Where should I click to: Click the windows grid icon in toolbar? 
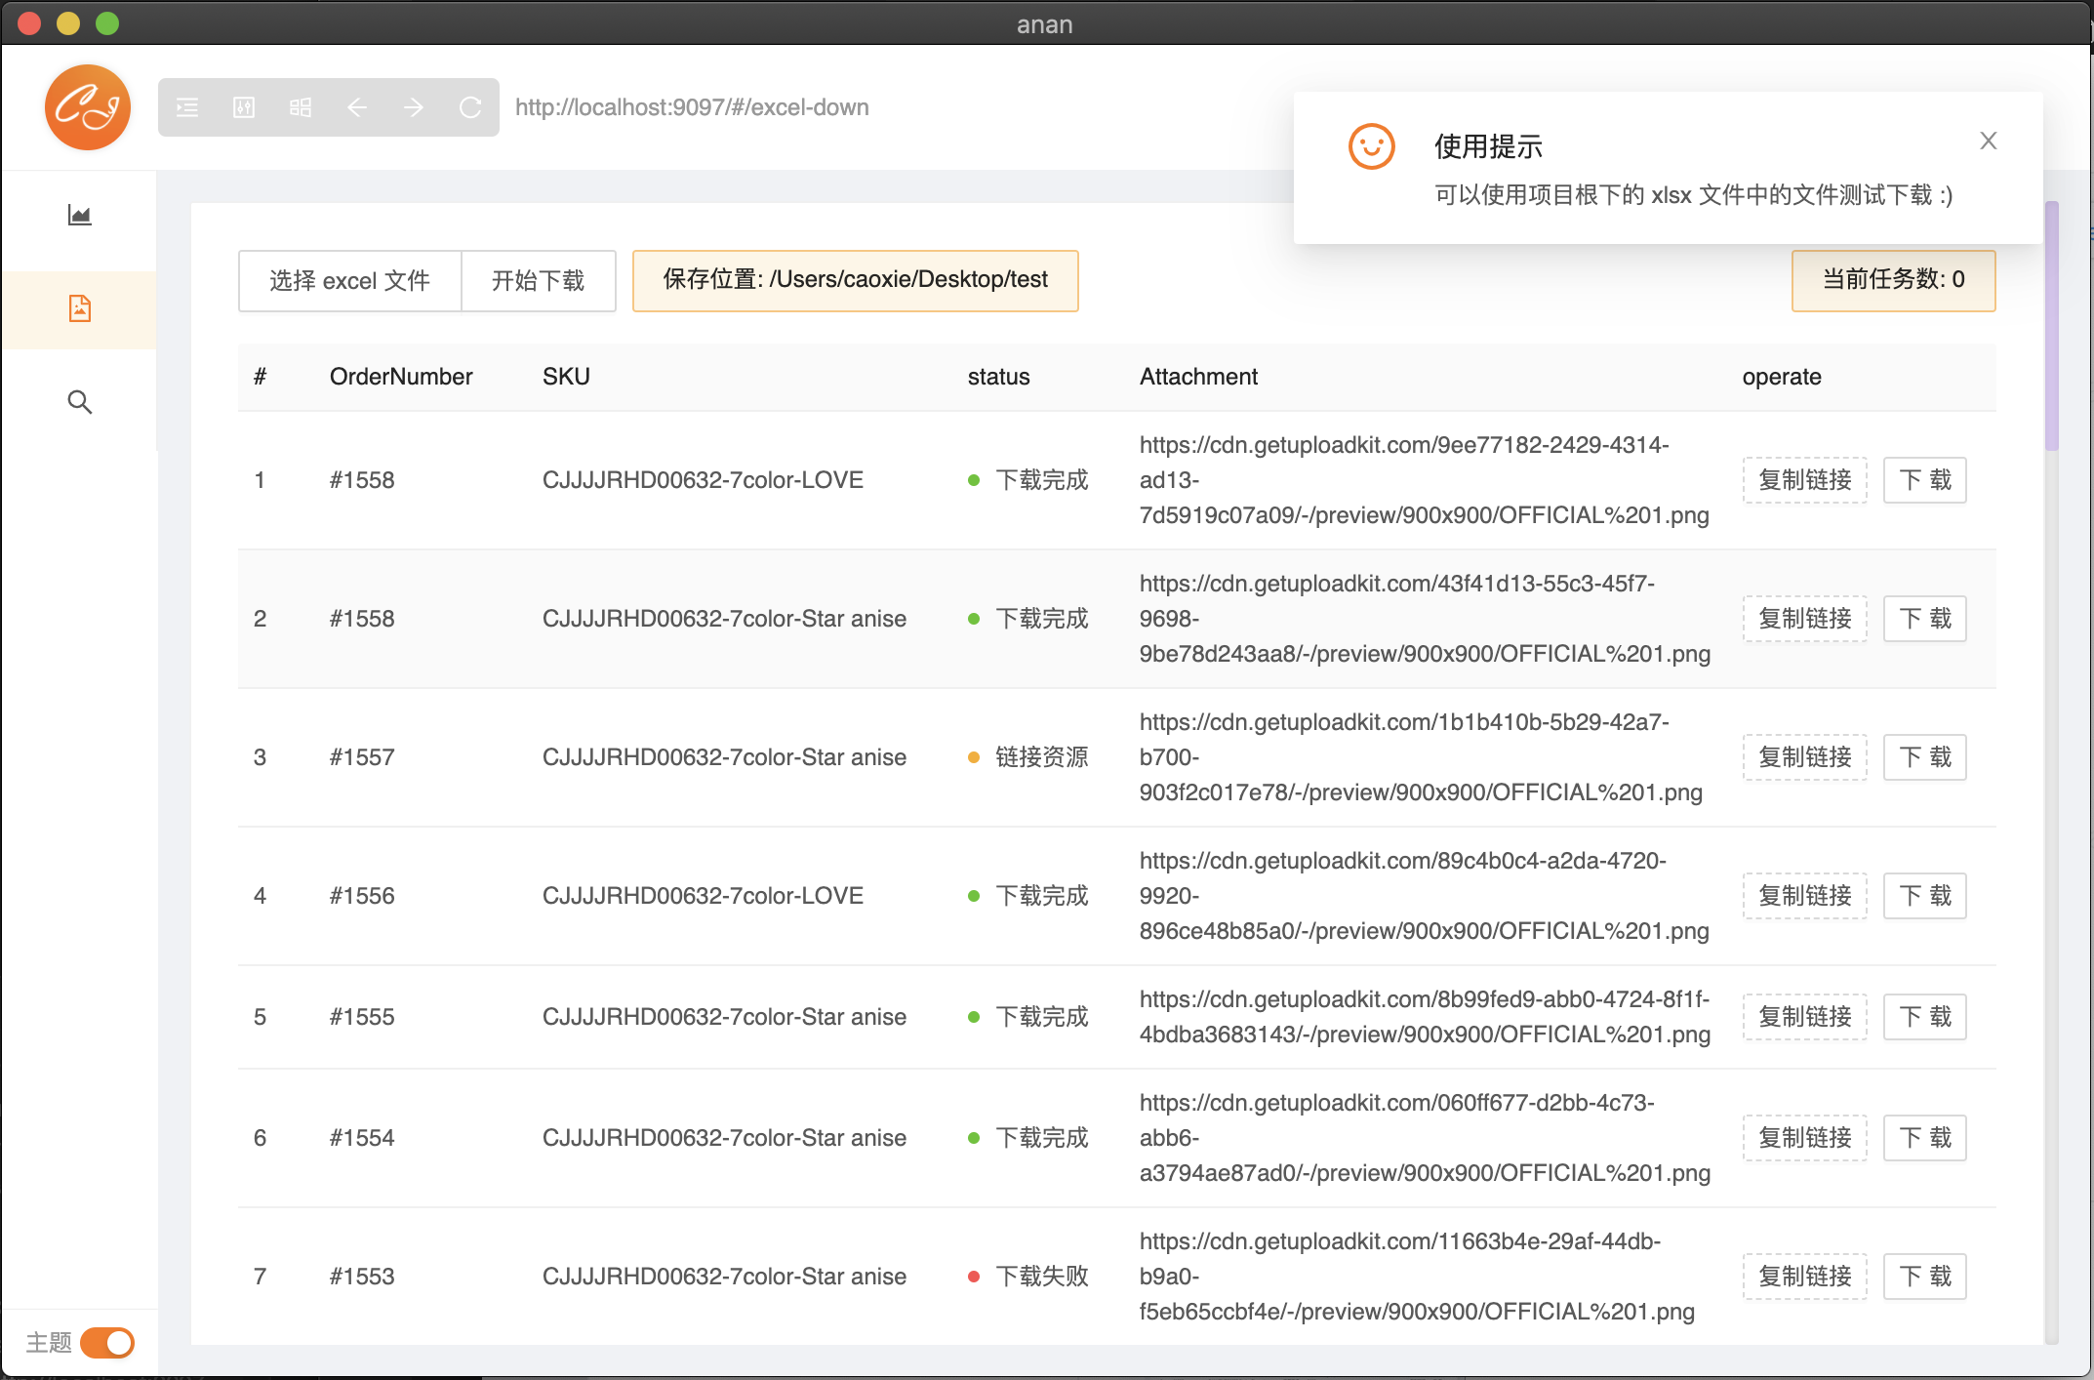click(x=301, y=107)
